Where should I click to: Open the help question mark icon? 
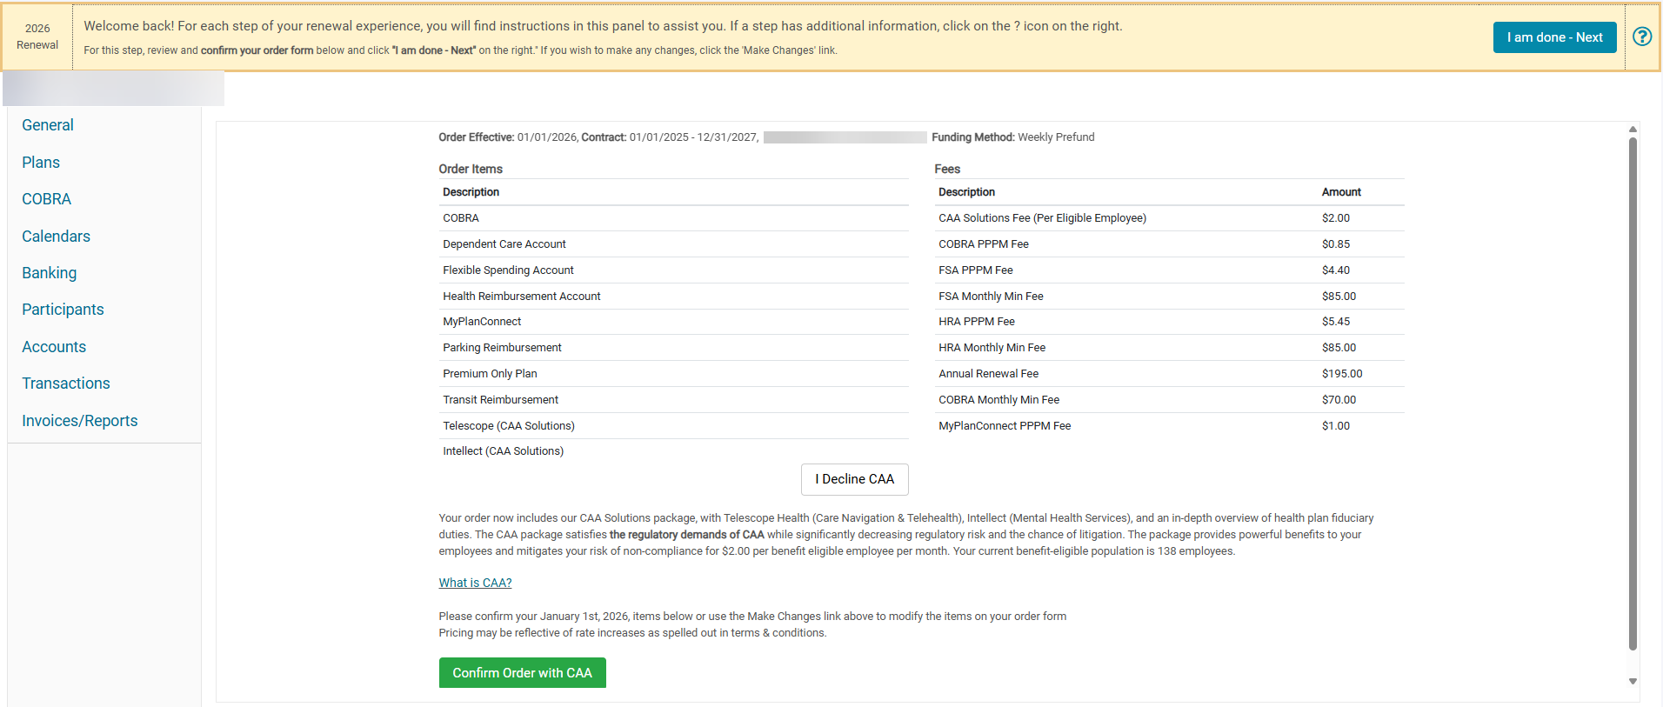(x=1641, y=37)
